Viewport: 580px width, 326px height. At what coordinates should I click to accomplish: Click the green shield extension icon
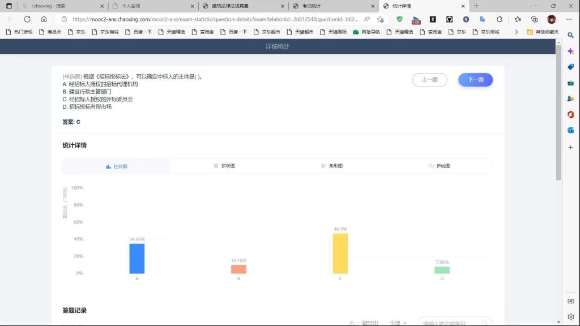(399, 19)
